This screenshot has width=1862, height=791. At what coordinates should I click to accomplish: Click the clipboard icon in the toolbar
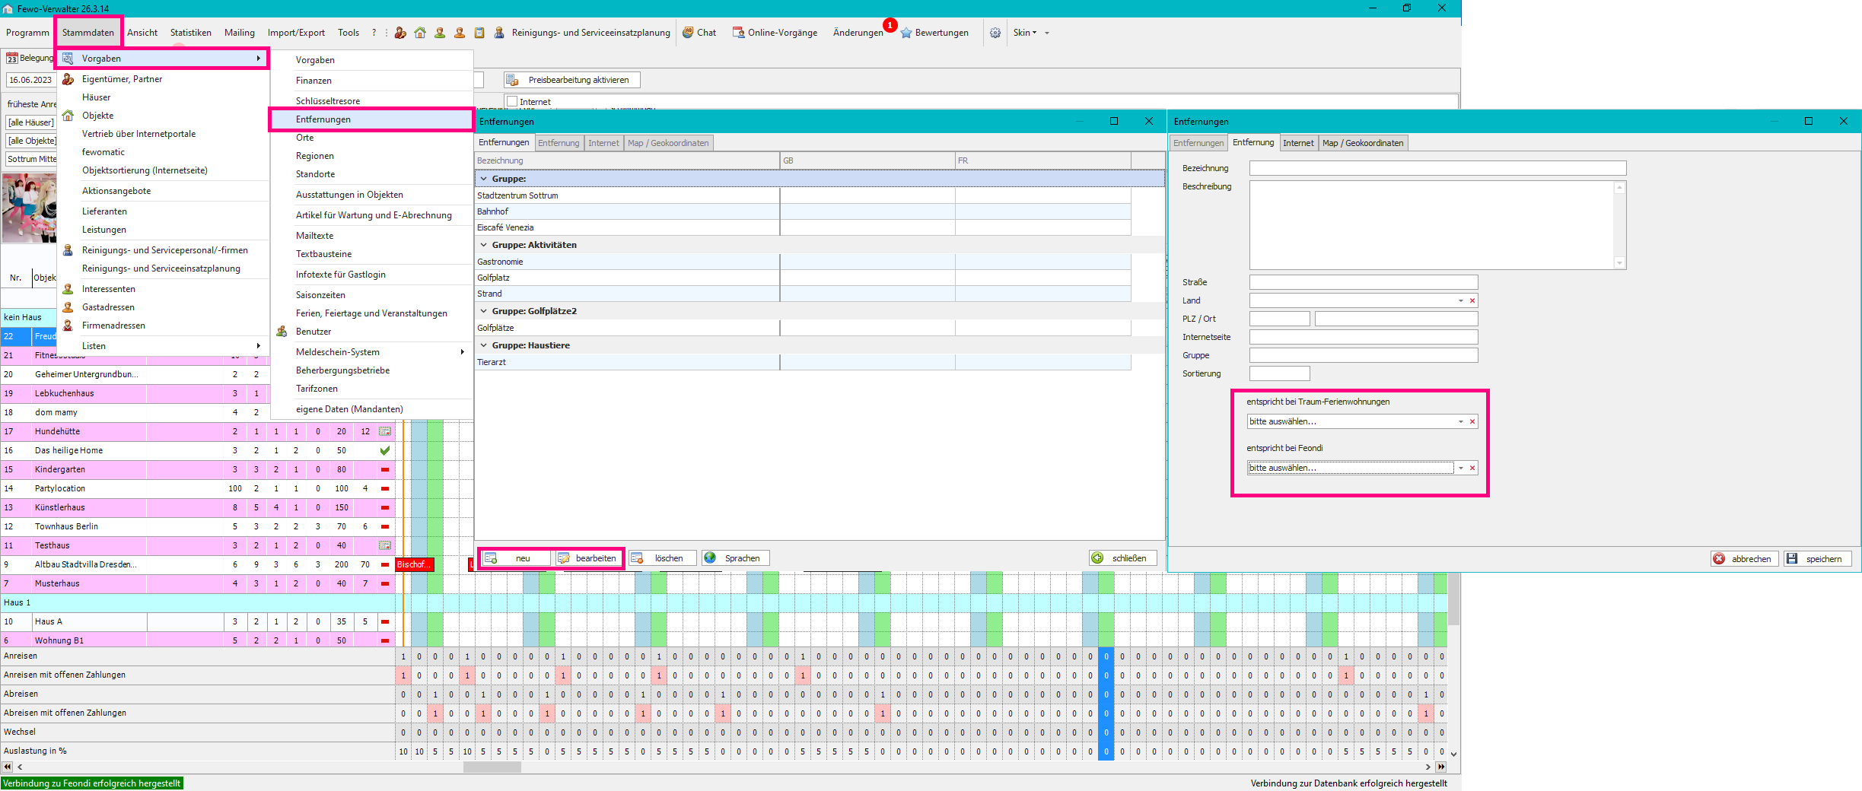click(479, 33)
